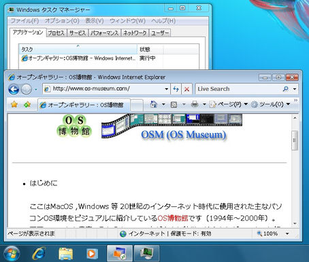Image resolution: width=309 pixels, height=262 pixels.
Task: Click the http://www.os-museum.com/ address field
Action: pyautogui.click(x=103, y=89)
